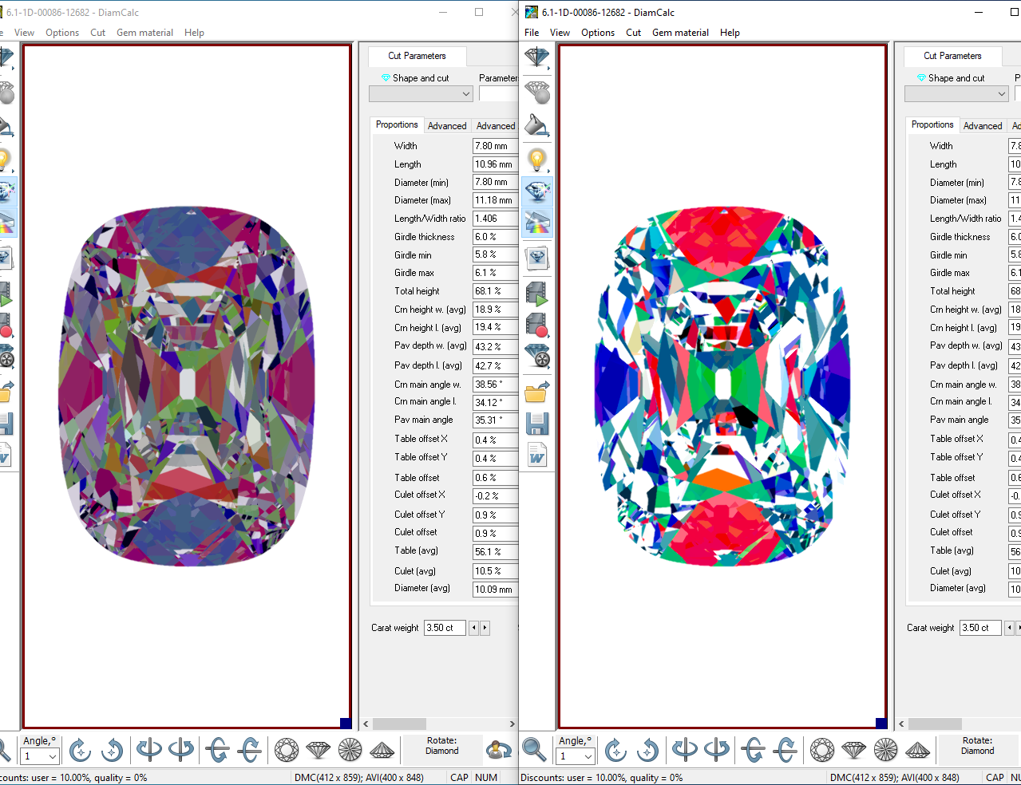The image size is (1021, 785).
Task: Click rotate clockwise icon in left window
Action: coord(80,750)
